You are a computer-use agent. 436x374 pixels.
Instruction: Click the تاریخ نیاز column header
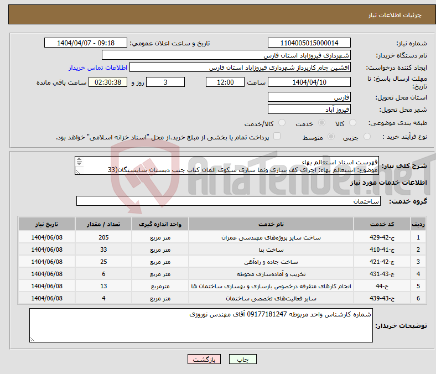tap(46, 224)
